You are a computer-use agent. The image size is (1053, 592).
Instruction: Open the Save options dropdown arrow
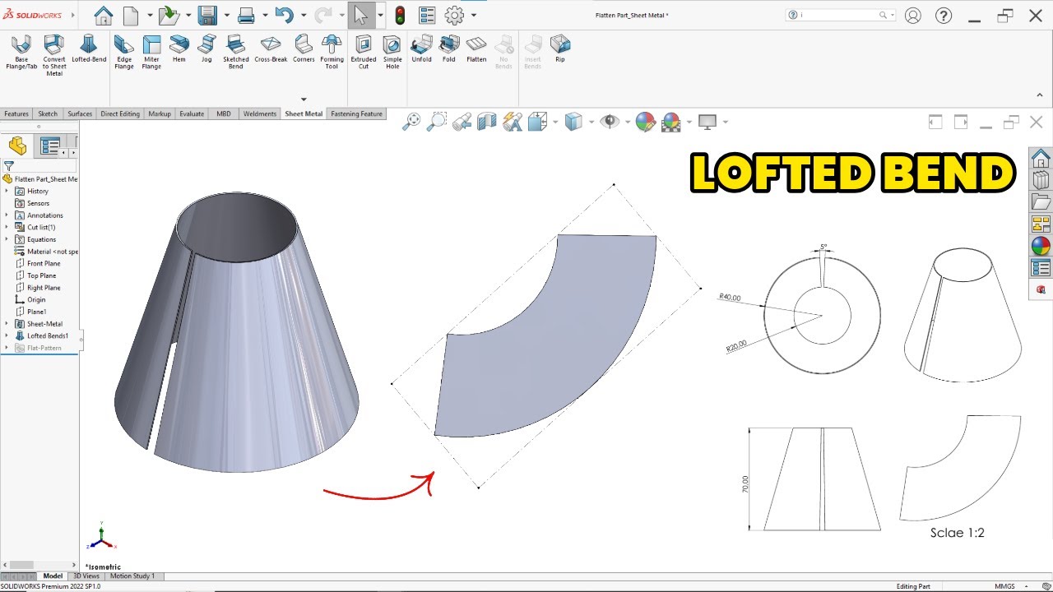pyautogui.click(x=226, y=15)
